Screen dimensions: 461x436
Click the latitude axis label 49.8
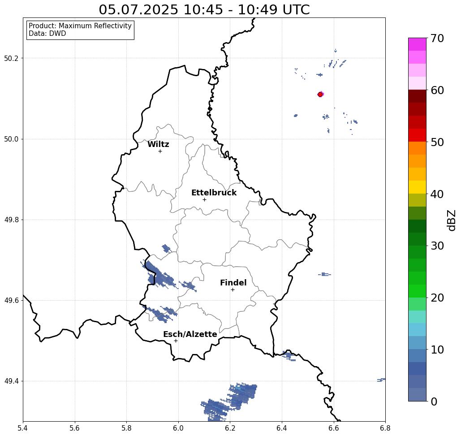pos(11,220)
